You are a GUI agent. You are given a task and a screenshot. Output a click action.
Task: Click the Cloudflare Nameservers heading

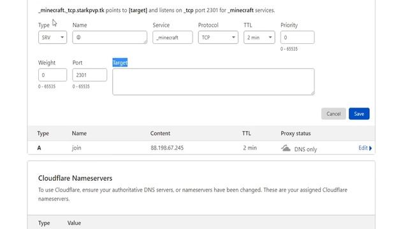[75, 178]
